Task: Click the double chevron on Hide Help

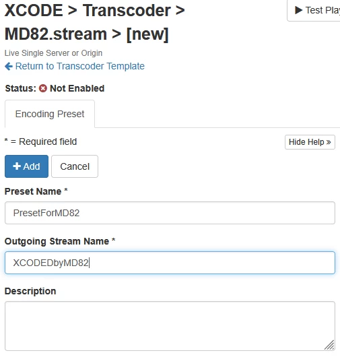Action: (328, 142)
